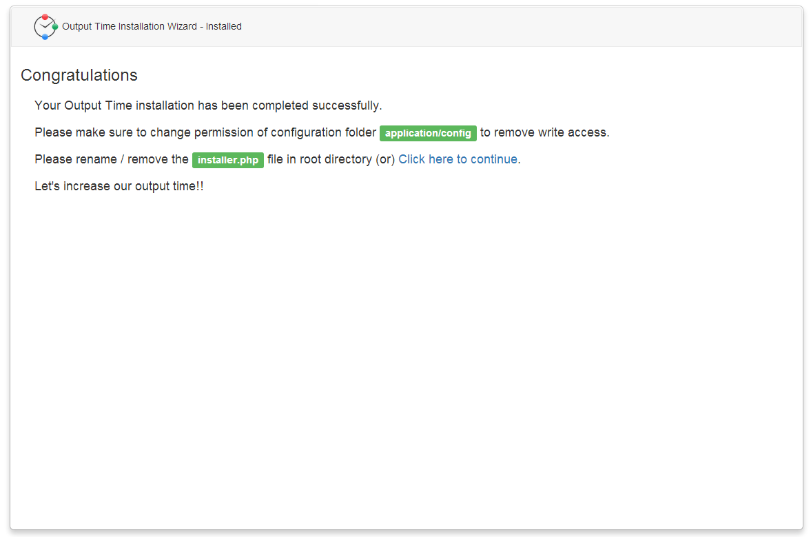Click the Output Time clock logo icon
The width and height of the screenshot is (811, 537).
coord(45,27)
